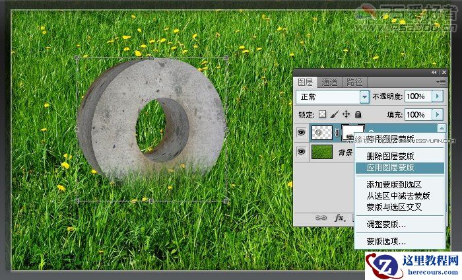The width and height of the screenshot is (462, 280).
Task: Select the 背景 layer thumbnail
Action: tap(322, 152)
